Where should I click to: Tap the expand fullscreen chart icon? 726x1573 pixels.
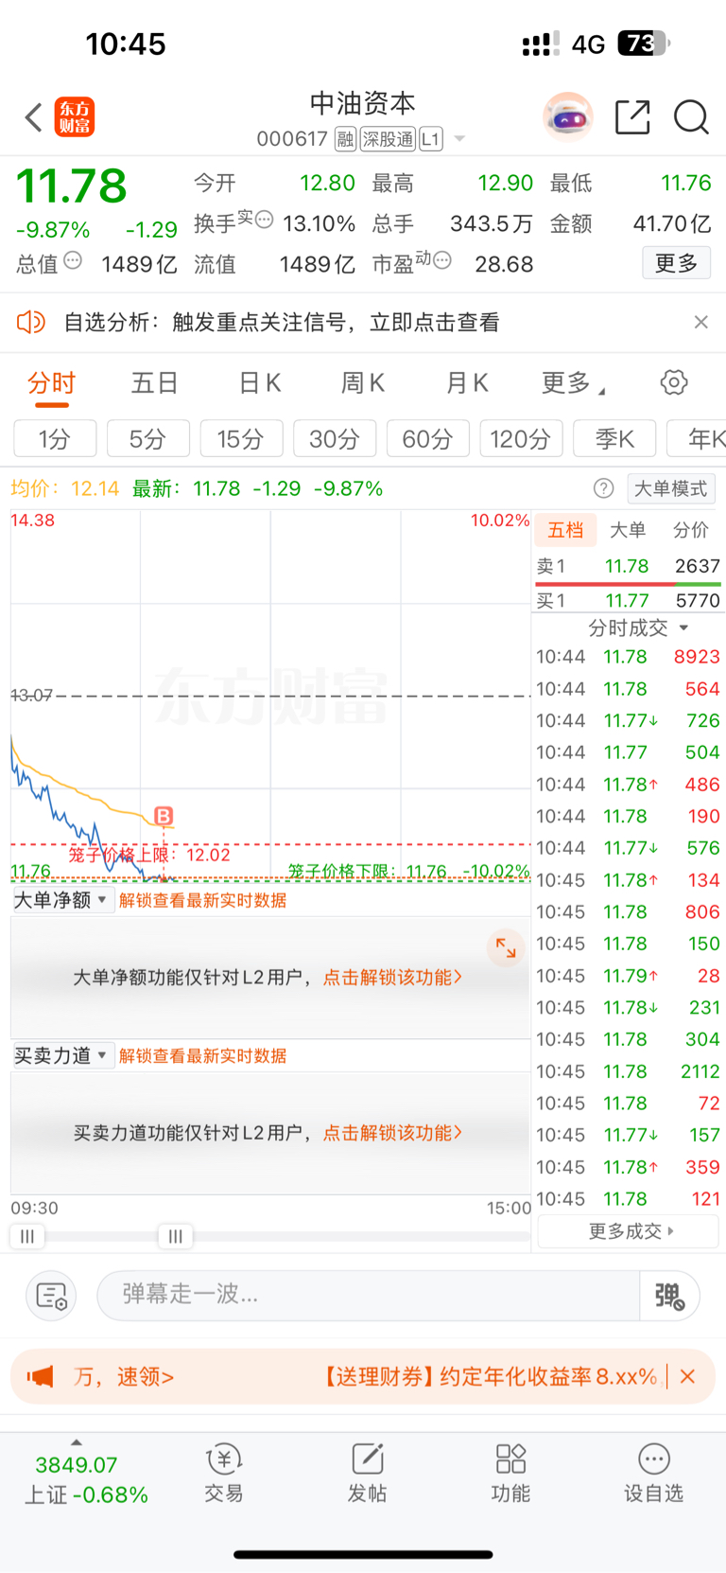pos(506,947)
